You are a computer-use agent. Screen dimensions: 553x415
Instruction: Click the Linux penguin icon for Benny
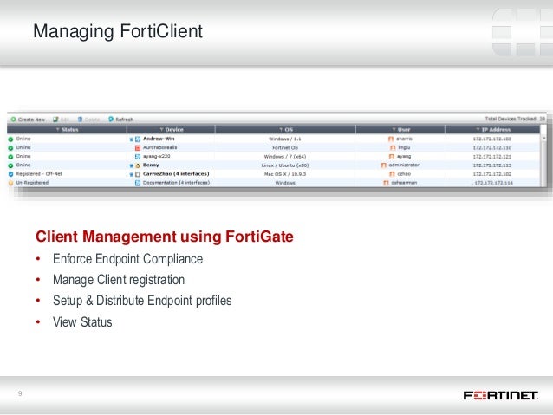click(138, 165)
